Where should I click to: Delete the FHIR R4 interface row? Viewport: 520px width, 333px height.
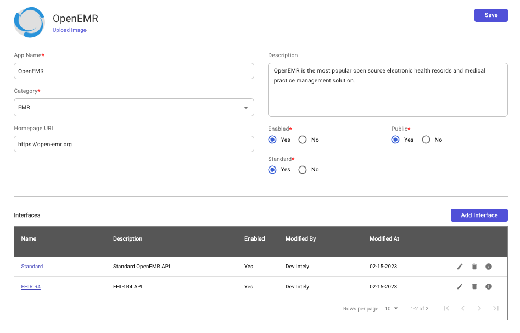(474, 287)
